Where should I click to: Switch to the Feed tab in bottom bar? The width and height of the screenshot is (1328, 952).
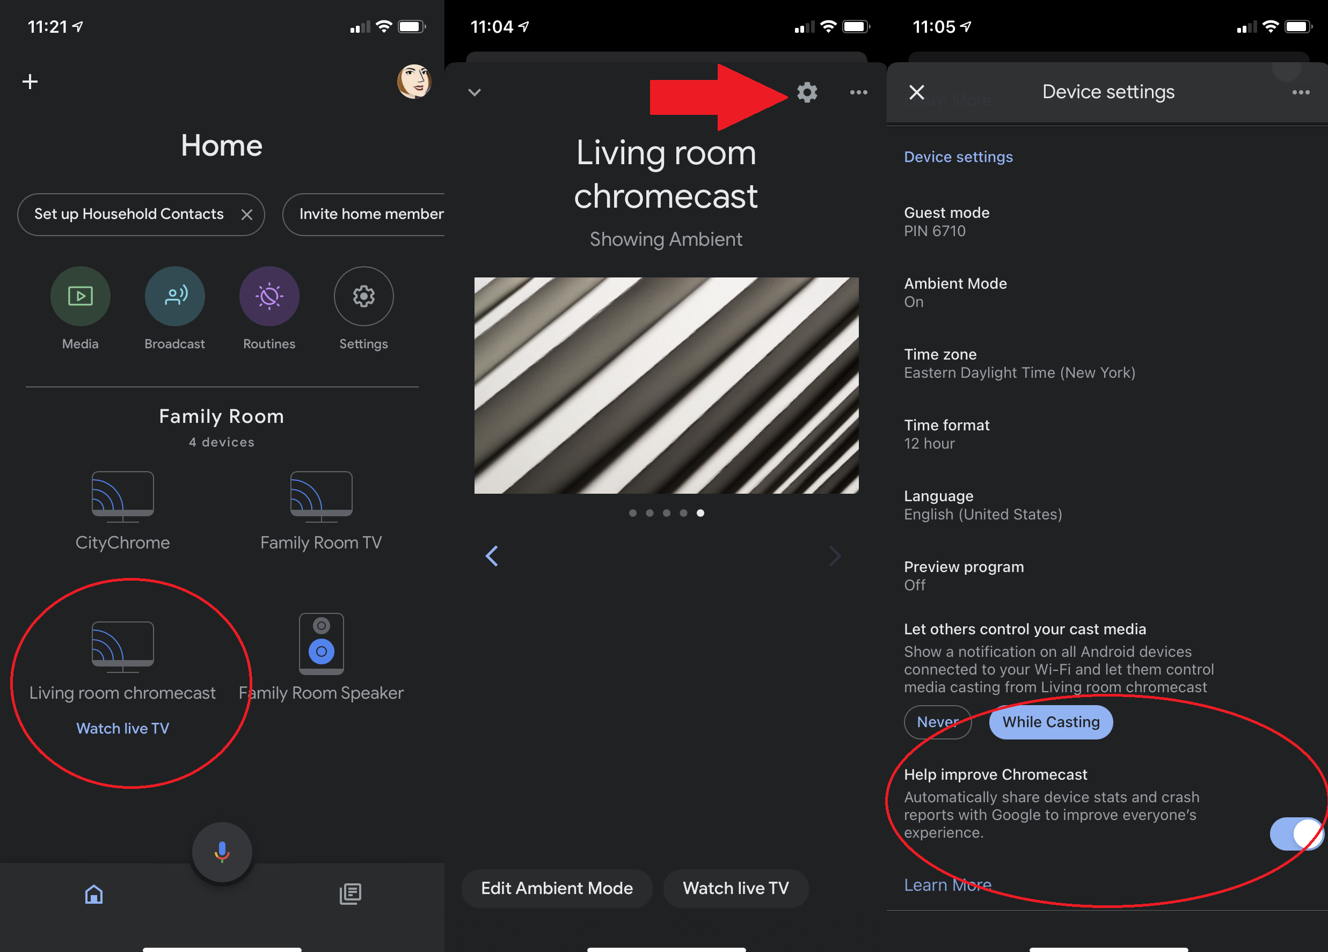[350, 894]
